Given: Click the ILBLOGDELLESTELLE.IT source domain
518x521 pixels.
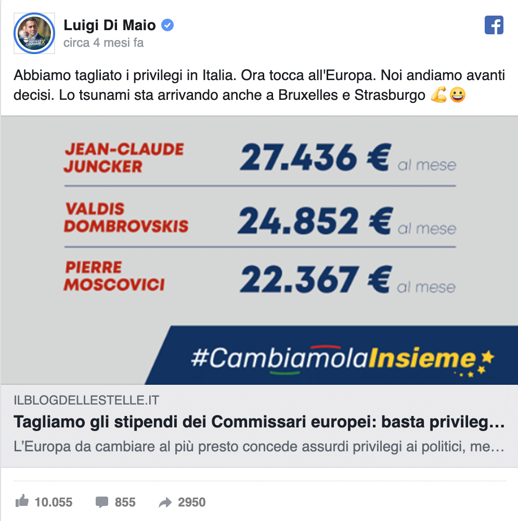Looking at the screenshot, I should point(86,400).
